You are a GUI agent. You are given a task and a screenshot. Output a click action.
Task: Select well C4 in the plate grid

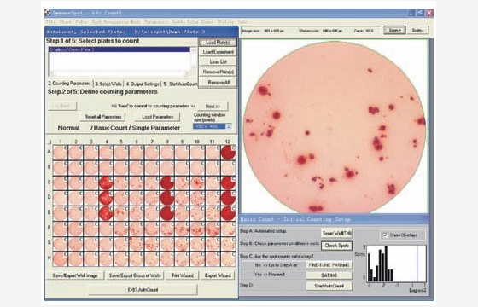click(106, 183)
